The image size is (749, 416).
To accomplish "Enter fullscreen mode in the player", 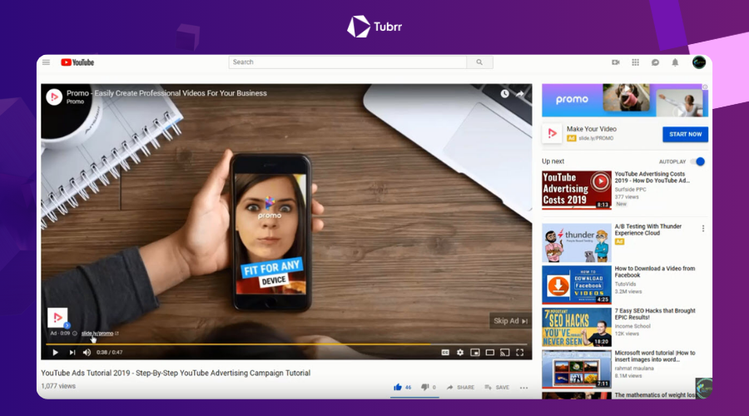I will 520,352.
